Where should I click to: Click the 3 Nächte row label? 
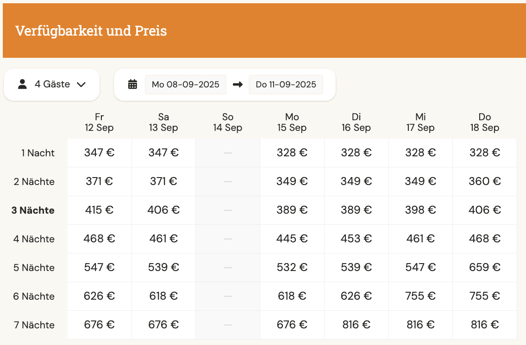pos(33,210)
